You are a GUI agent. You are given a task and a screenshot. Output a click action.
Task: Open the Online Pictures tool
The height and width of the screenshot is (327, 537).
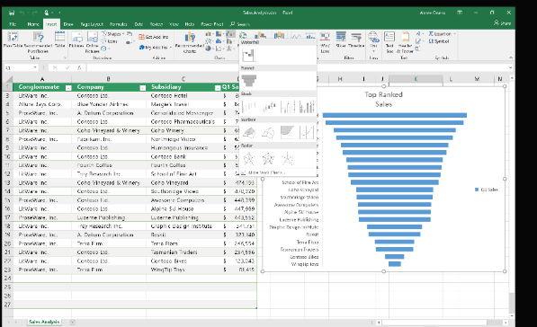[x=93, y=42]
